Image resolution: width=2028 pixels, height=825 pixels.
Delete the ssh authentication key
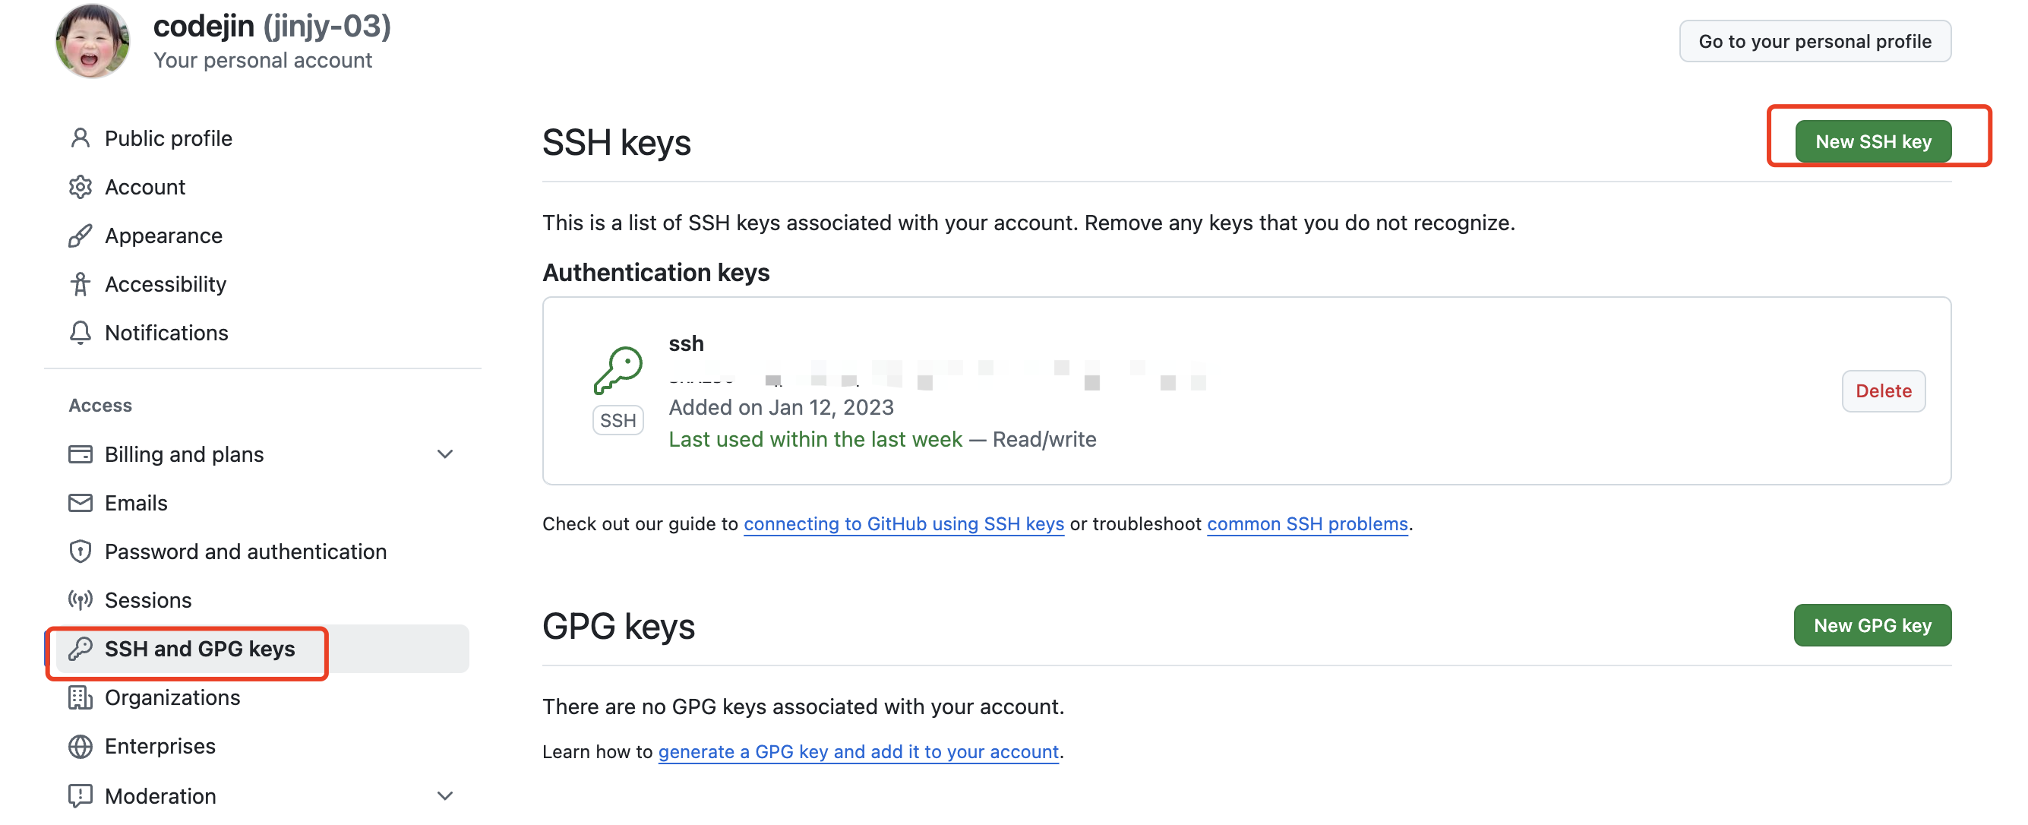[1883, 391]
